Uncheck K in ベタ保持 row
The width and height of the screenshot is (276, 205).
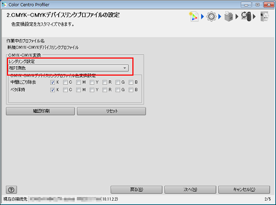pyautogui.click(x=52, y=90)
